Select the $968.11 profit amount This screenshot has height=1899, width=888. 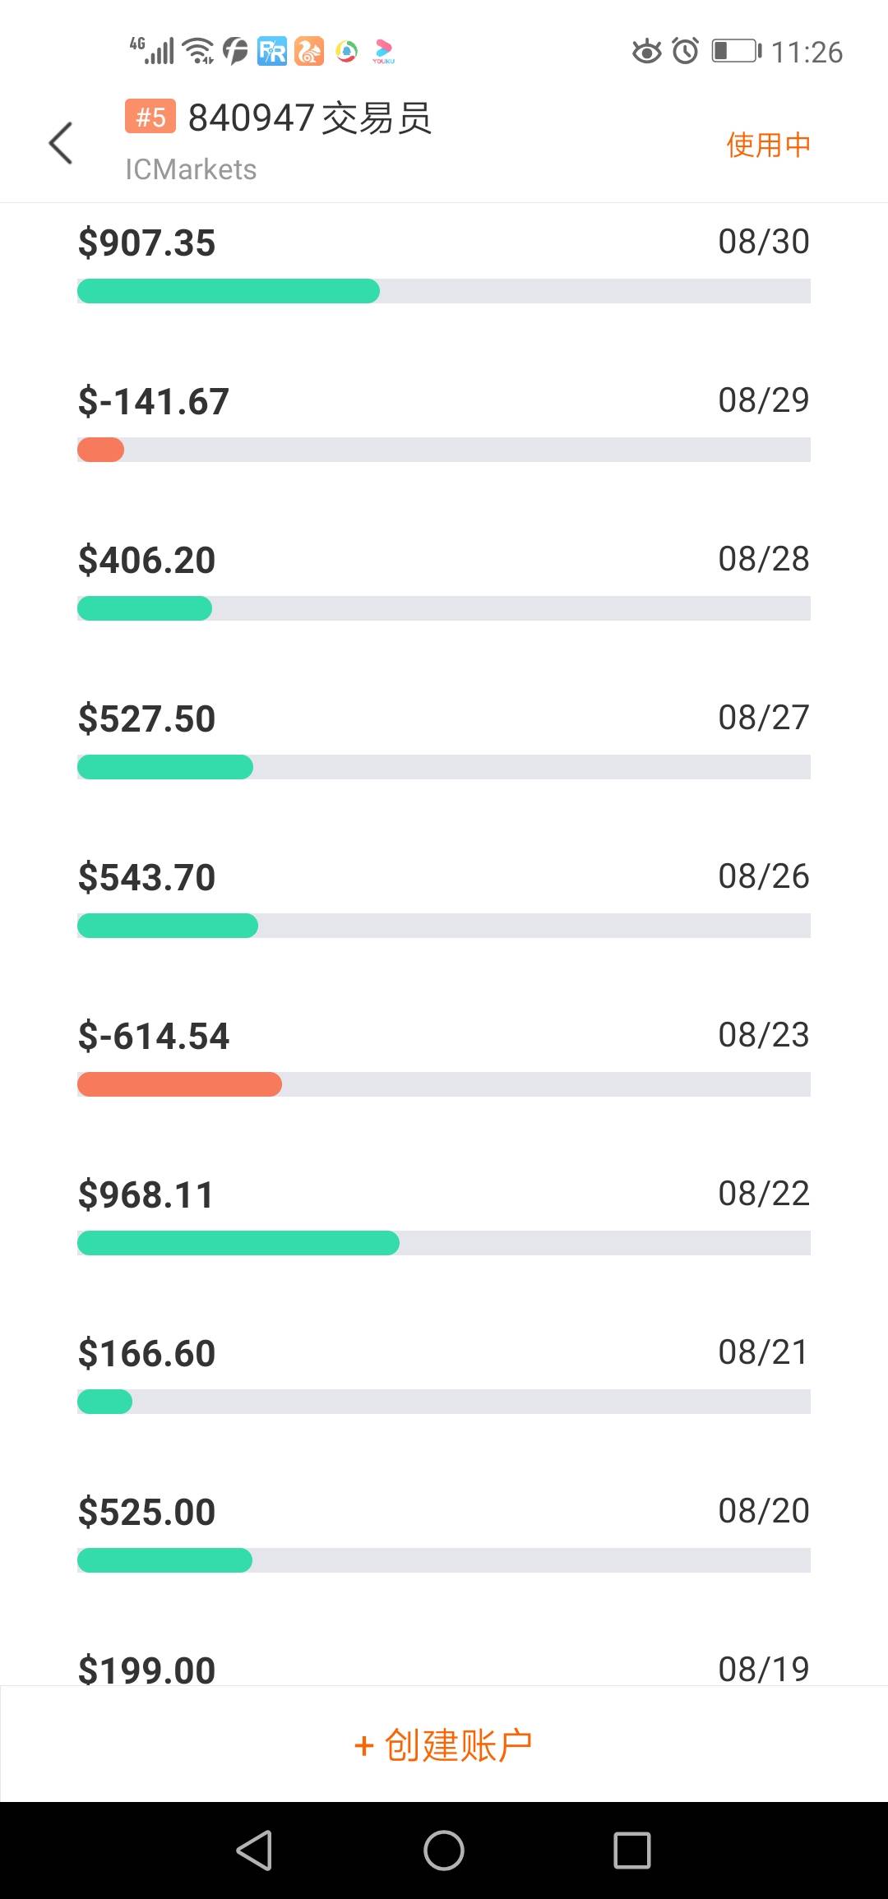click(x=146, y=1194)
